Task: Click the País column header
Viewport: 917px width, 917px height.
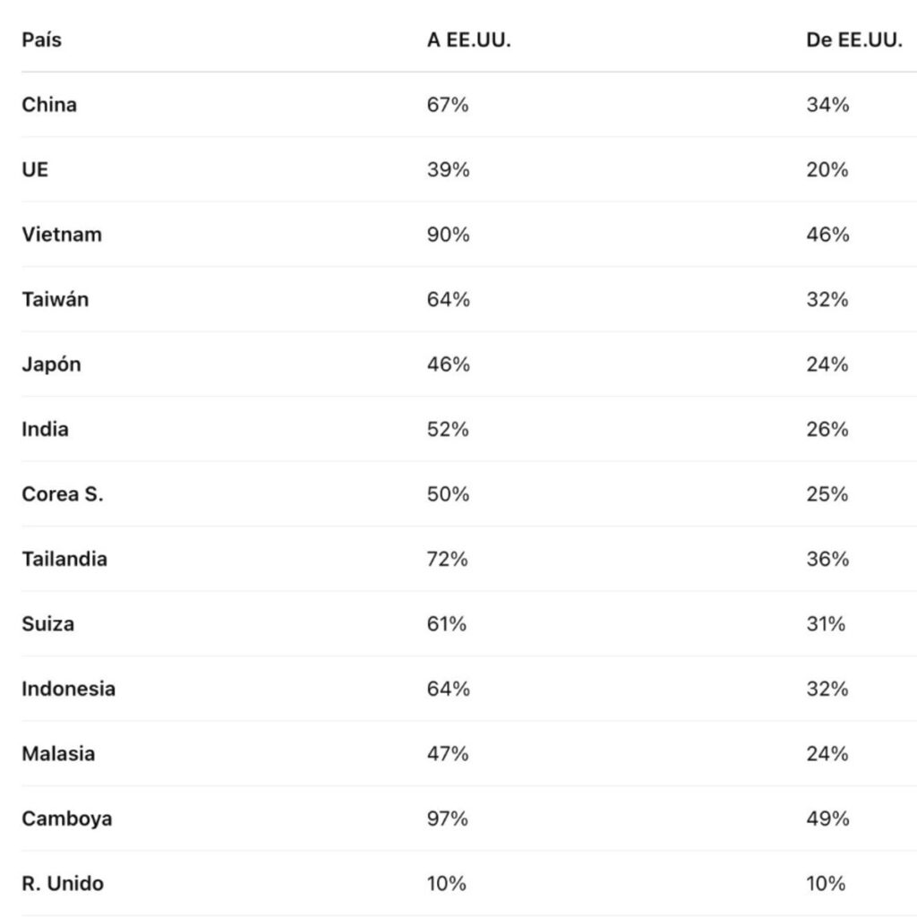Action: point(42,40)
